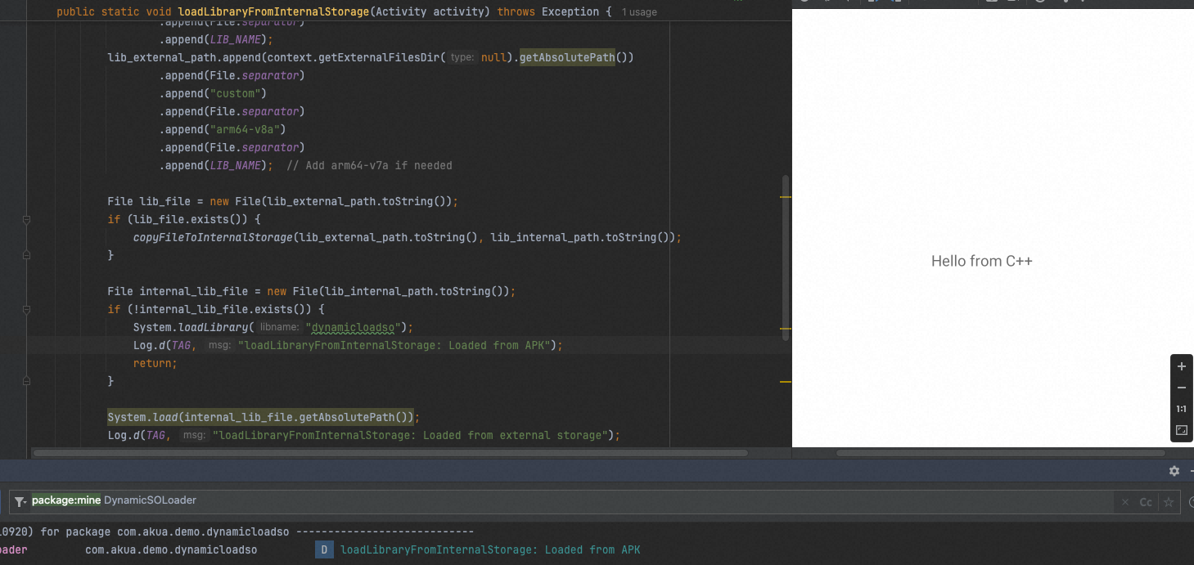Collapse the if lib_file.exists() block
1194x565 pixels.
[x=26, y=220]
